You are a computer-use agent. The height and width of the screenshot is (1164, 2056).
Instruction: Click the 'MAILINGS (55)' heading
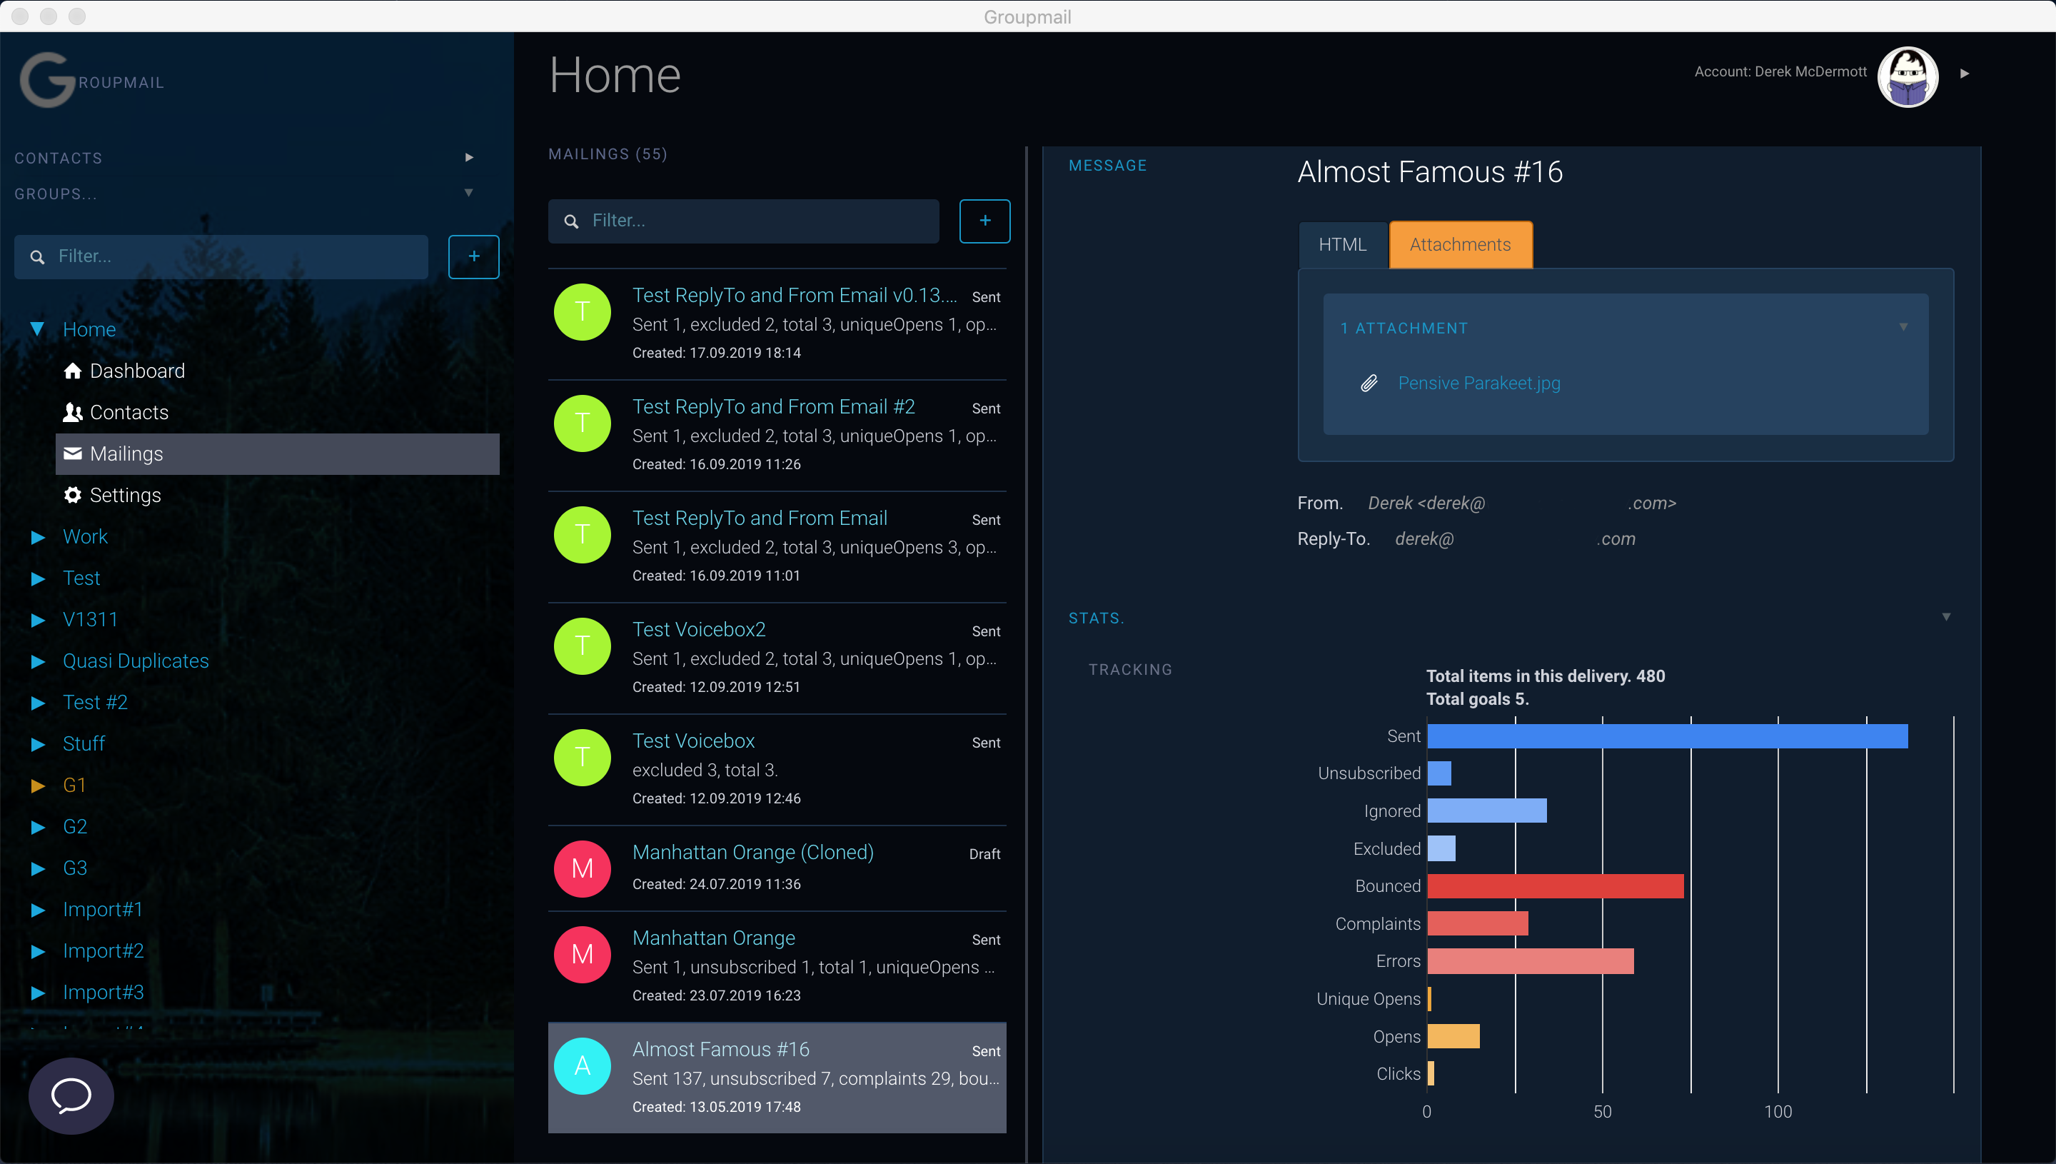608,154
